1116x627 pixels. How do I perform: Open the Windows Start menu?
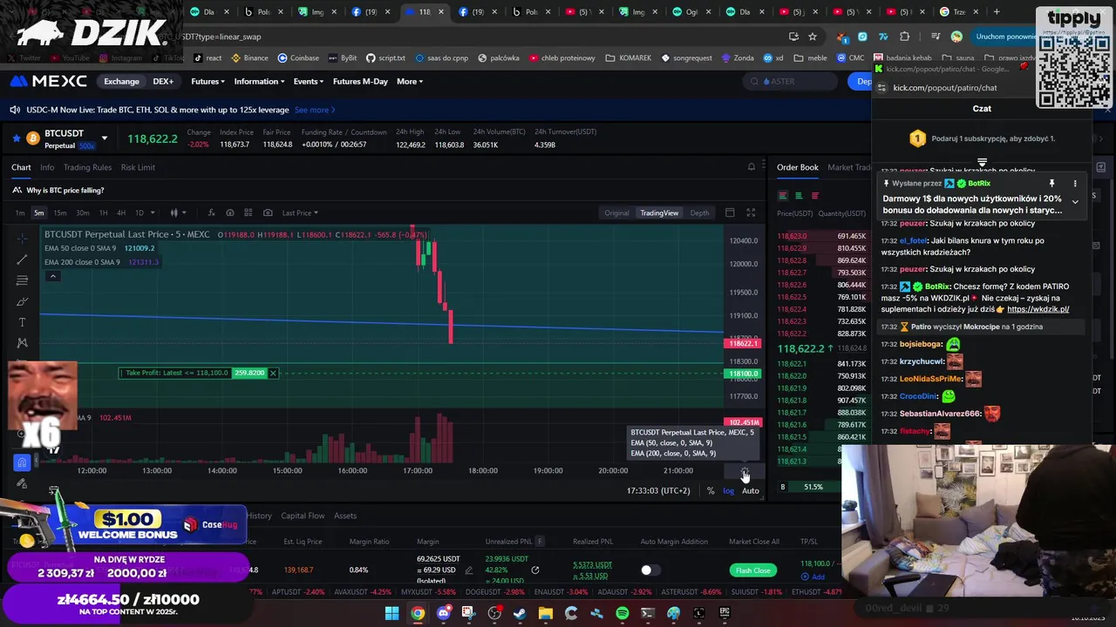tap(392, 613)
